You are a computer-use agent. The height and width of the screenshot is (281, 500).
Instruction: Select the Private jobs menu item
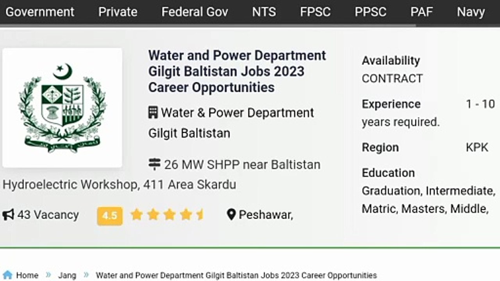[x=118, y=12]
